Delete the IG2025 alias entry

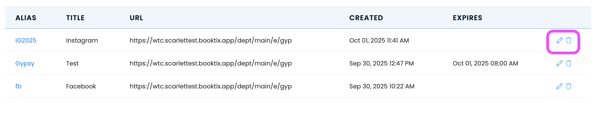point(569,40)
